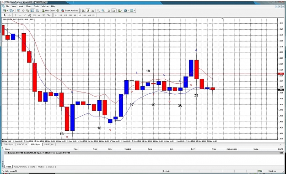Switch timeframe to D1
The height and width of the screenshot is (174, 286).
(x=85, y=15)
